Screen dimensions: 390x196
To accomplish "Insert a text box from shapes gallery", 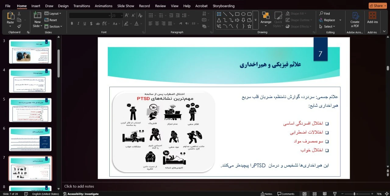I will tap(219, 14).
